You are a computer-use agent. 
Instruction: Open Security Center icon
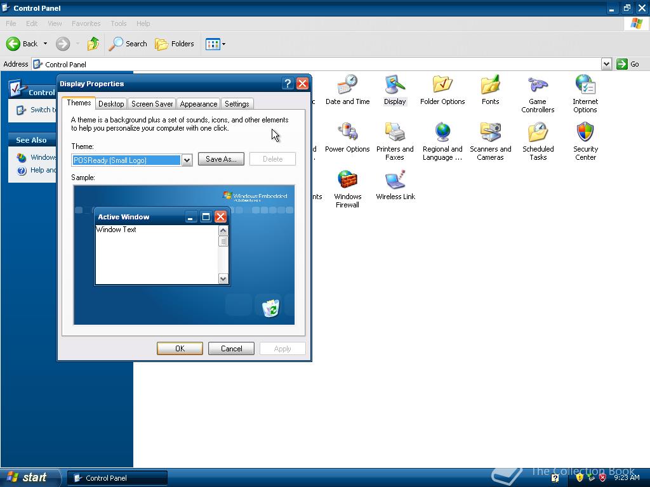click(x=585, y=141)
